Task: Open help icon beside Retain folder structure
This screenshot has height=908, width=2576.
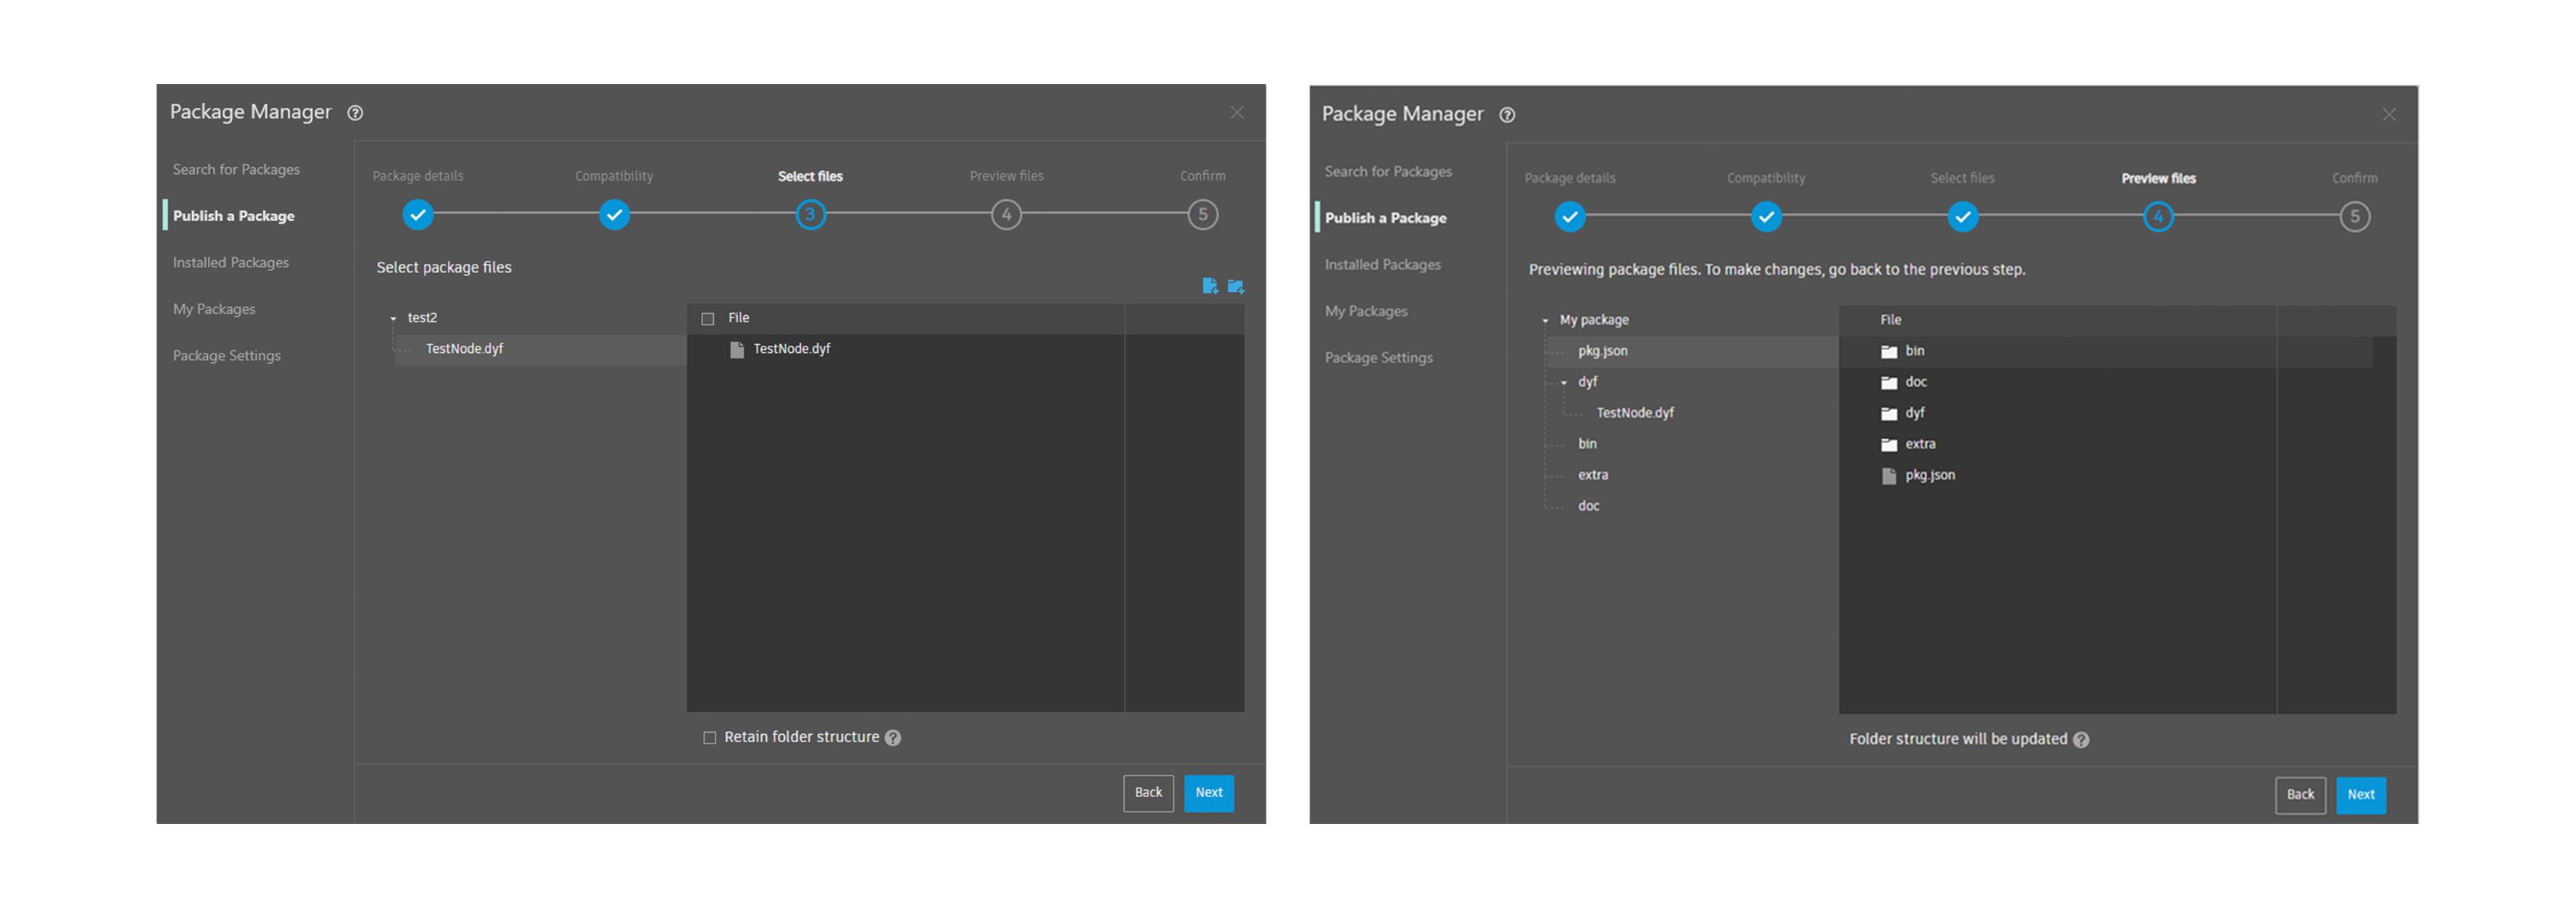Action: point(893,738)
